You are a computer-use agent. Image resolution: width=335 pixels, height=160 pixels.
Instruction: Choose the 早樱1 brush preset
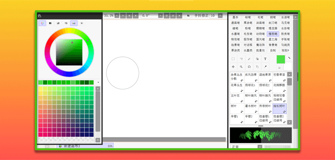coord(237,119)
